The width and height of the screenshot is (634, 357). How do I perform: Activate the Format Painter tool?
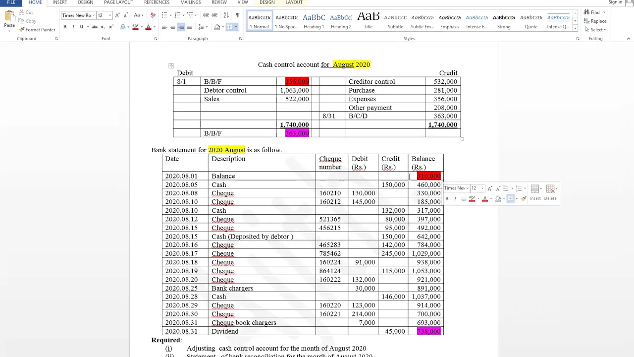coord(37,30)
